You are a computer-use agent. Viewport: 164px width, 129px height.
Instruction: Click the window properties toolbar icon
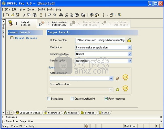(111, 15)
